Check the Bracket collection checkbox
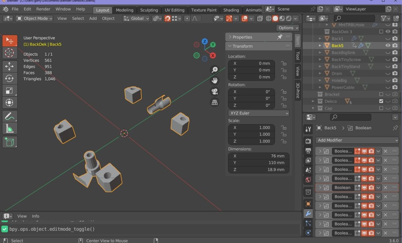Viewport: 402px width, 243px height. pos(381,94)
